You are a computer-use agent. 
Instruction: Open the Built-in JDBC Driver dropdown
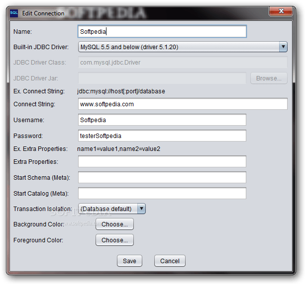click(x=183, y=47)
